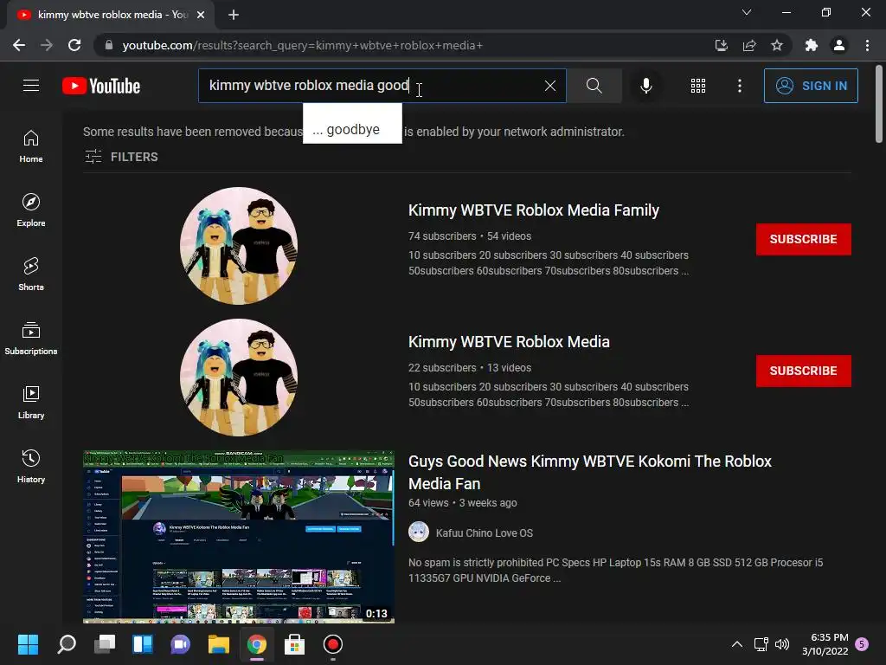Viewport: 886px width, 665px height.
Task: Click the browser address bar URL
Action: 302,45
